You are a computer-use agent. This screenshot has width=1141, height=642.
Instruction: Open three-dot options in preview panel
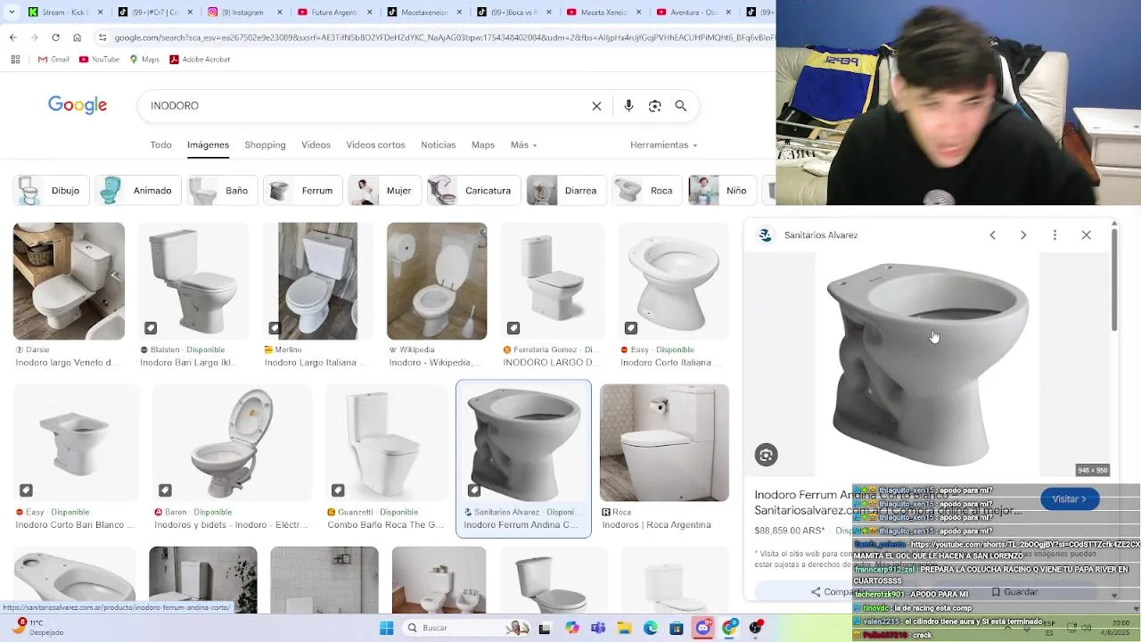coord(1055,235)
